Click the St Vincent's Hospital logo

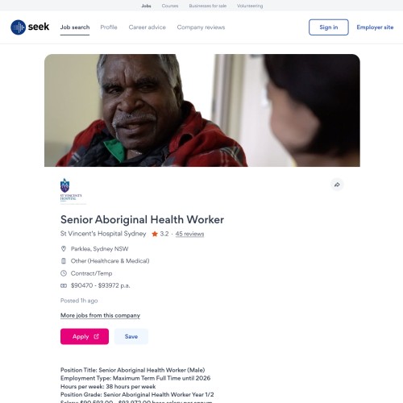click(x=71, y=190)
